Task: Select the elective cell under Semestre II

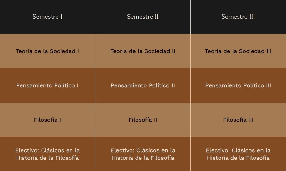Action: [x=143, y=154]
